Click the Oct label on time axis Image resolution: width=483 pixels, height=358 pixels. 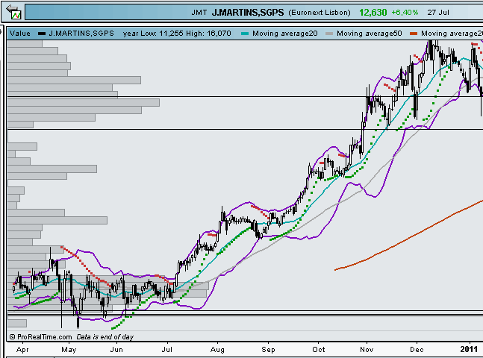319,349
